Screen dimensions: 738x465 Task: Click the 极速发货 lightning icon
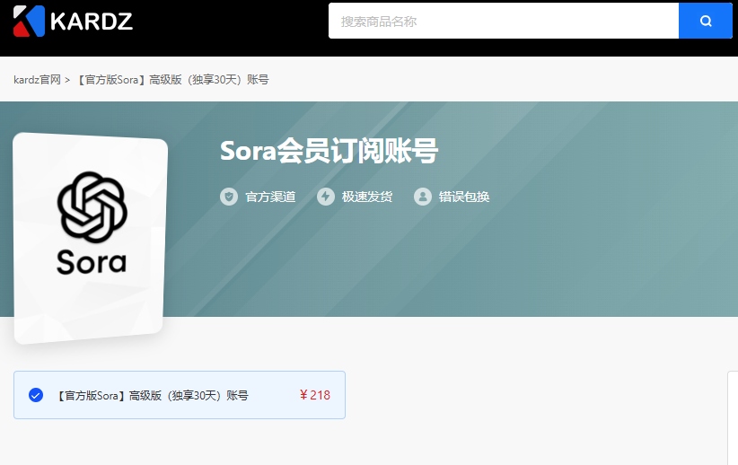pos(326,197)
